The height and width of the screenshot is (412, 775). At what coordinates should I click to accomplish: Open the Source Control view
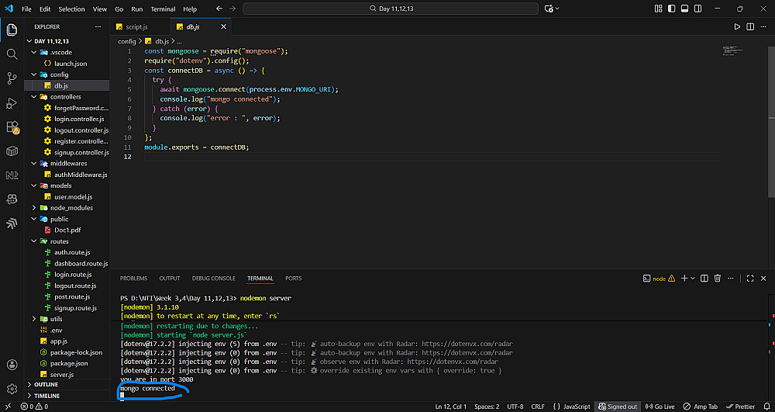[12, 78]
